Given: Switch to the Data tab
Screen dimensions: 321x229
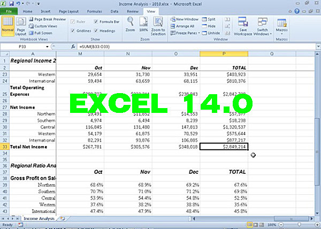Looking at the screenshot, I should coord(114,11).
